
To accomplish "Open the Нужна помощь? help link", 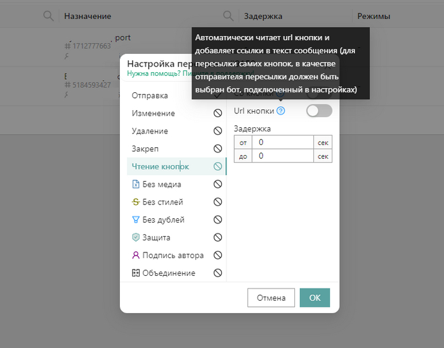I will click(153, 73).
